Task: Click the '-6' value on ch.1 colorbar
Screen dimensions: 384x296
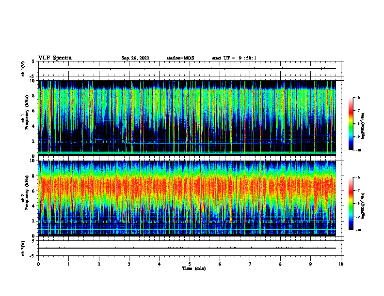Action: [358, 98]
